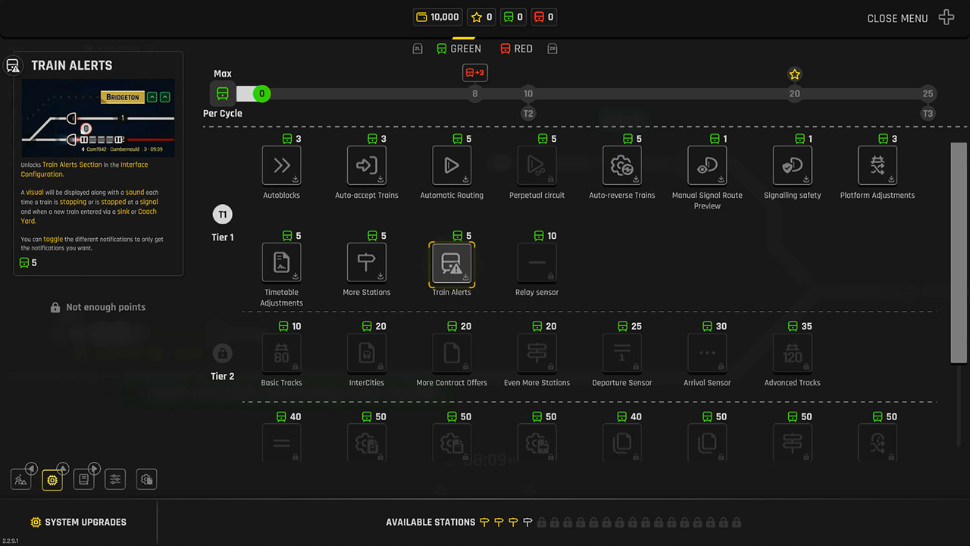Viewport: 970px width, 546px height.
Task: Switch to the RED trains tab
Action: pos(516,48)
